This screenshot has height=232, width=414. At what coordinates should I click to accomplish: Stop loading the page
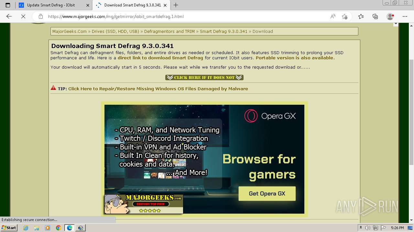point(23,16)
